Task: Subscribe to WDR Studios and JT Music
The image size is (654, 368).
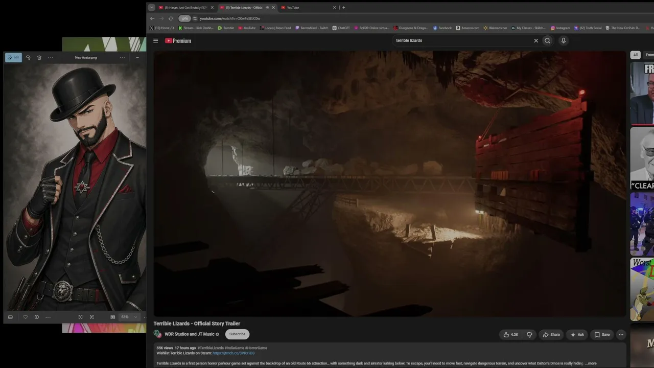Action: coord(237,334)
